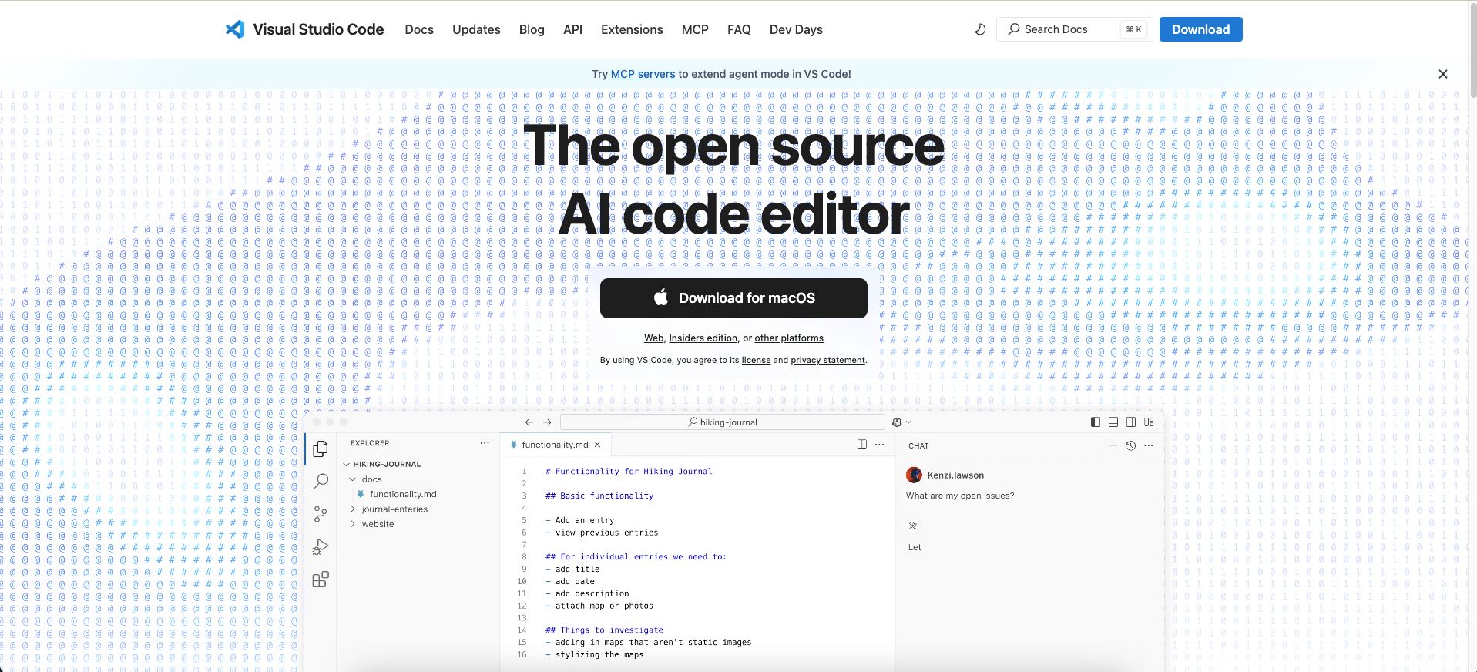Click the blue Download button in the header
The image size is (1477, 672).
point(1200,29)
